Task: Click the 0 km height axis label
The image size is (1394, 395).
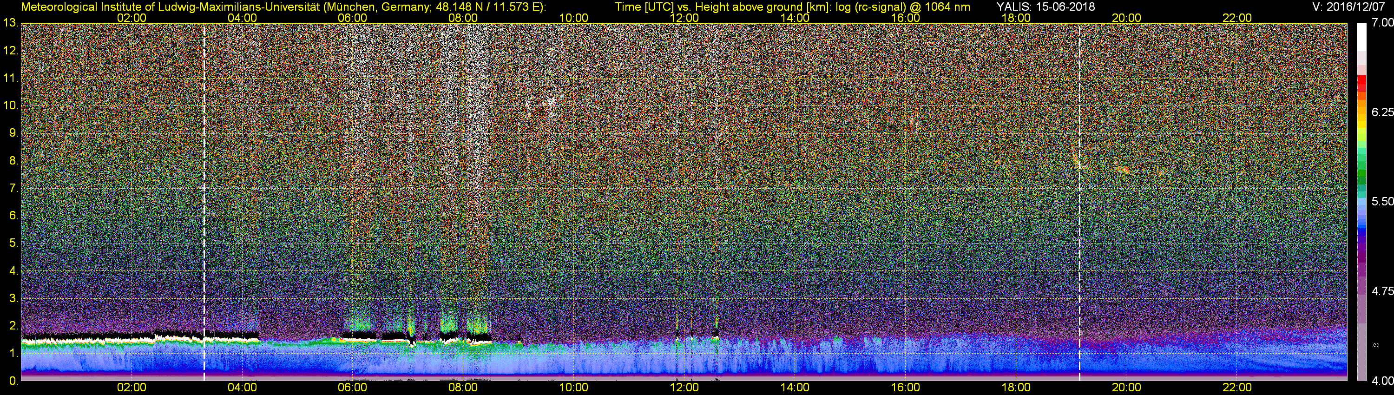Action: coord(13,381)
